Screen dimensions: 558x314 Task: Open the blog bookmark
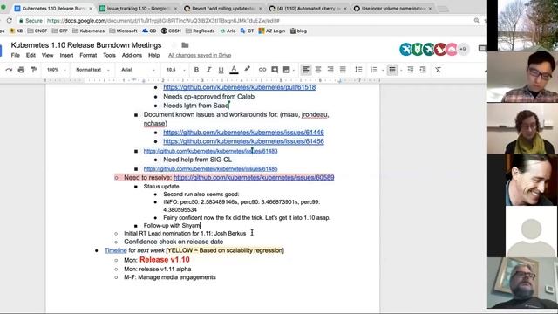pos(298,31)
